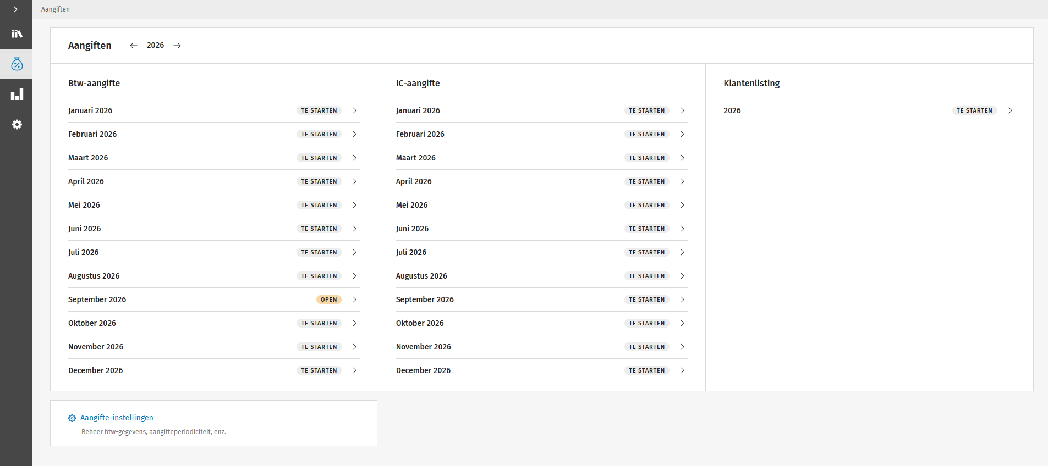Open the bar chart reports sidebar icon
Image resolution: width=1048 pixels, height=466 pixels.
tap(17, 95)
